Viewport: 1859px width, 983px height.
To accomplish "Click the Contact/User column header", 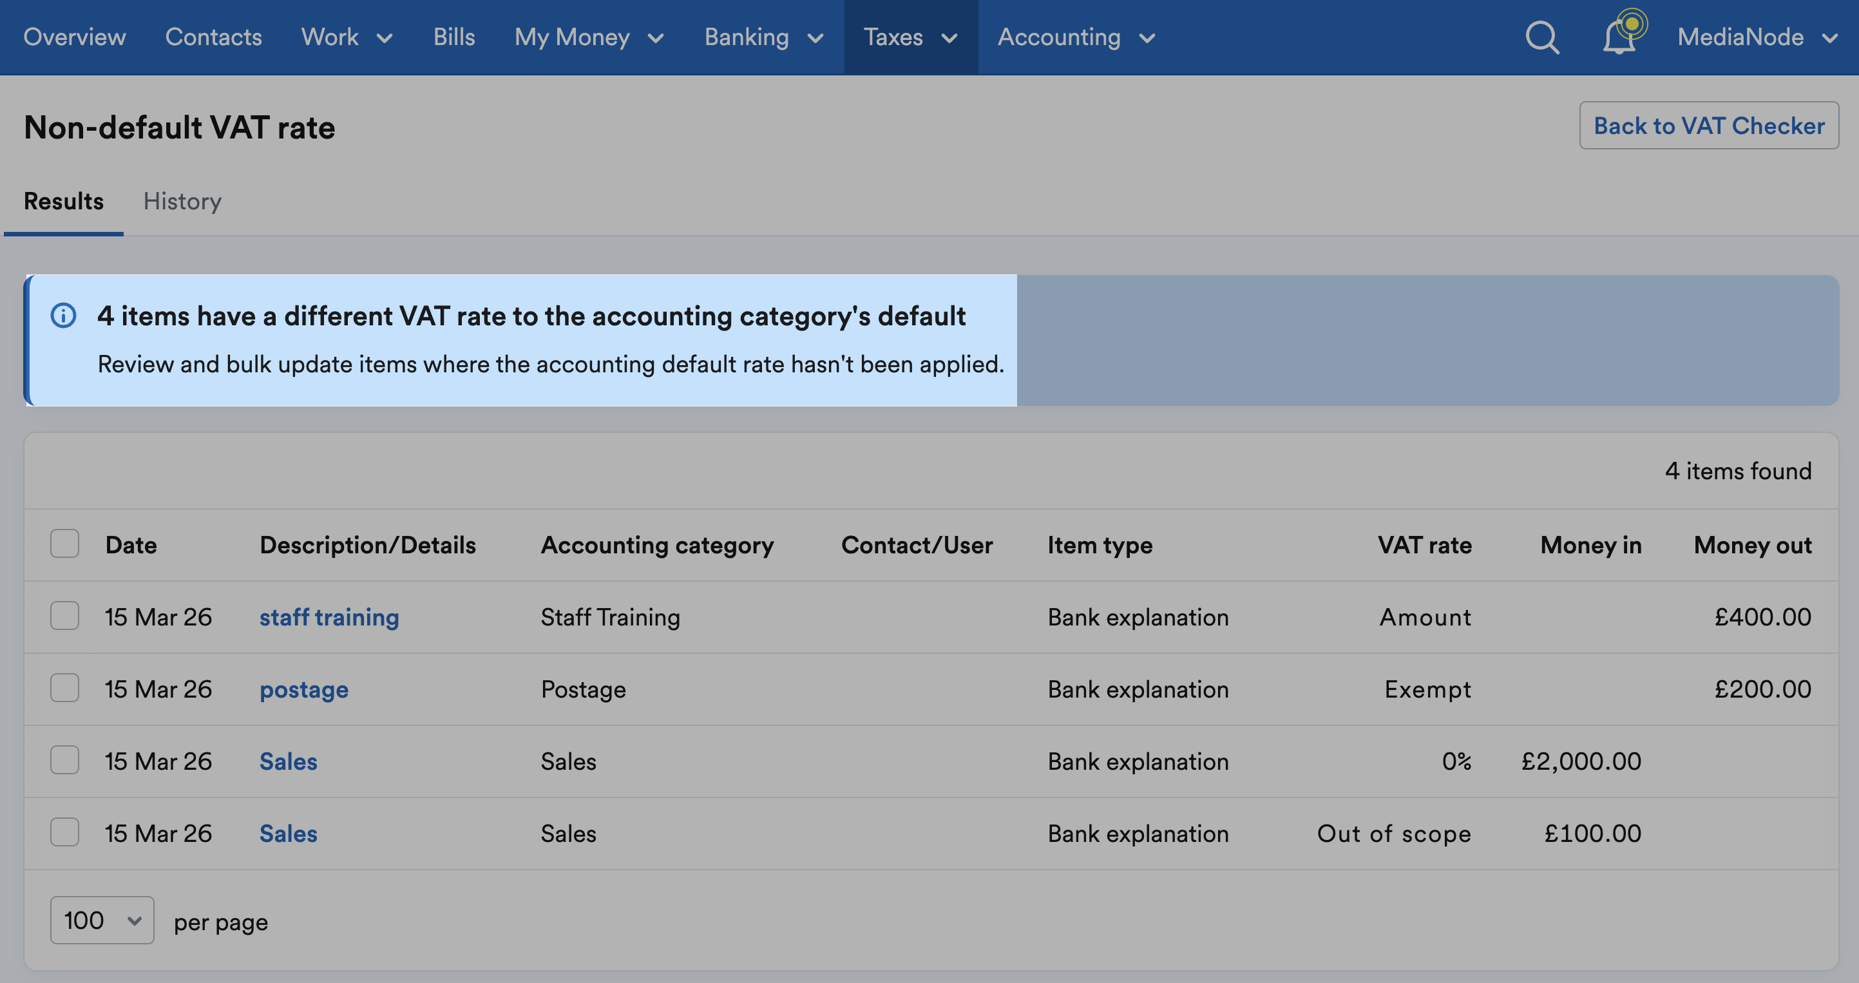I will point(917,545).
